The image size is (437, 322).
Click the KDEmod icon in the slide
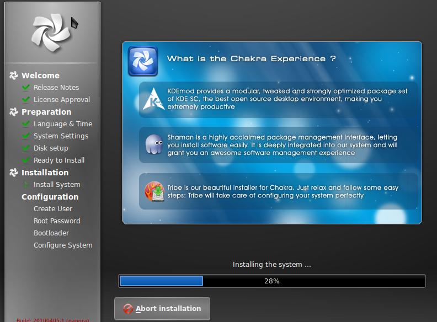(153, 99)
